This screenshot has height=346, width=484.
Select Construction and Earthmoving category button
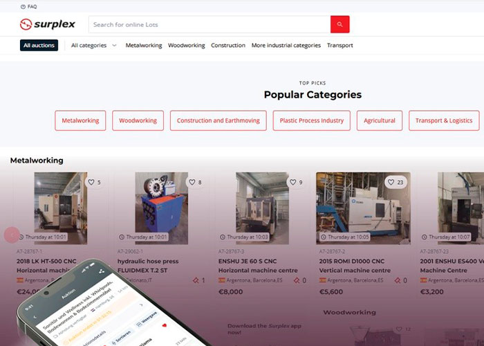click(x=218, y=120)
